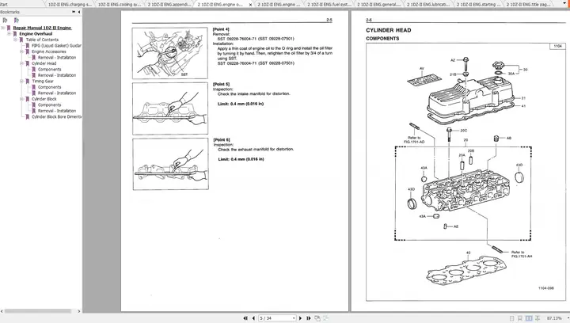
Task: Open the Bookmarks panel options menu icon
Action: click(74, 12)
